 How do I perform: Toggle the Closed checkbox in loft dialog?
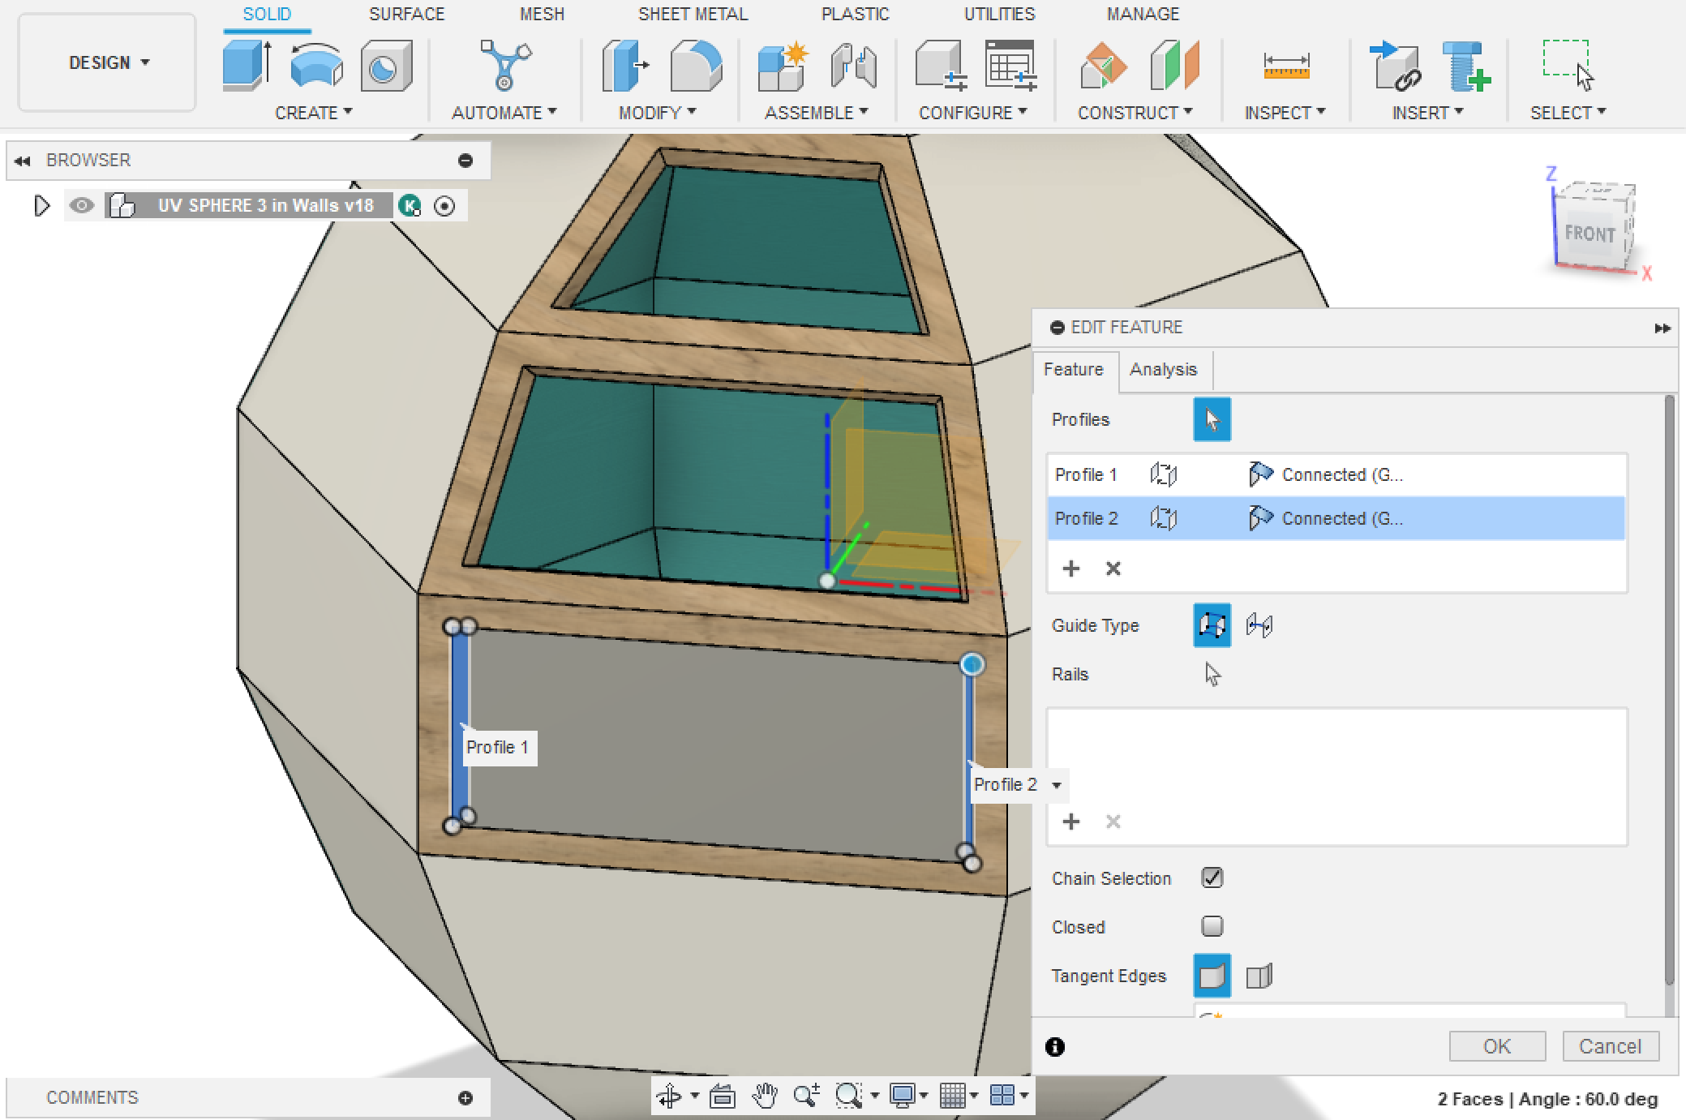tap(1211, 926)
